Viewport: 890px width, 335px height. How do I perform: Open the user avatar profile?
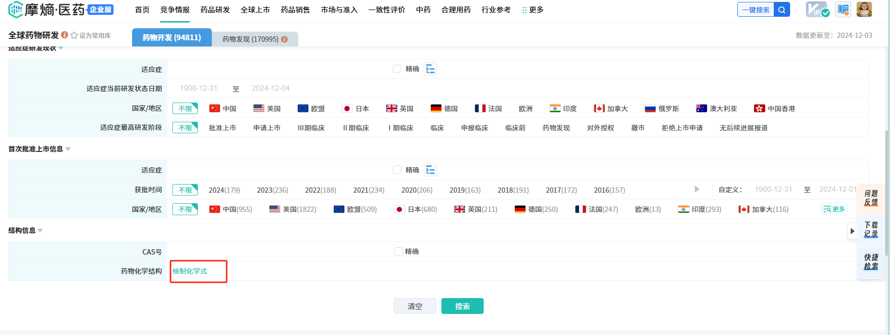click(x=864, y=10)
